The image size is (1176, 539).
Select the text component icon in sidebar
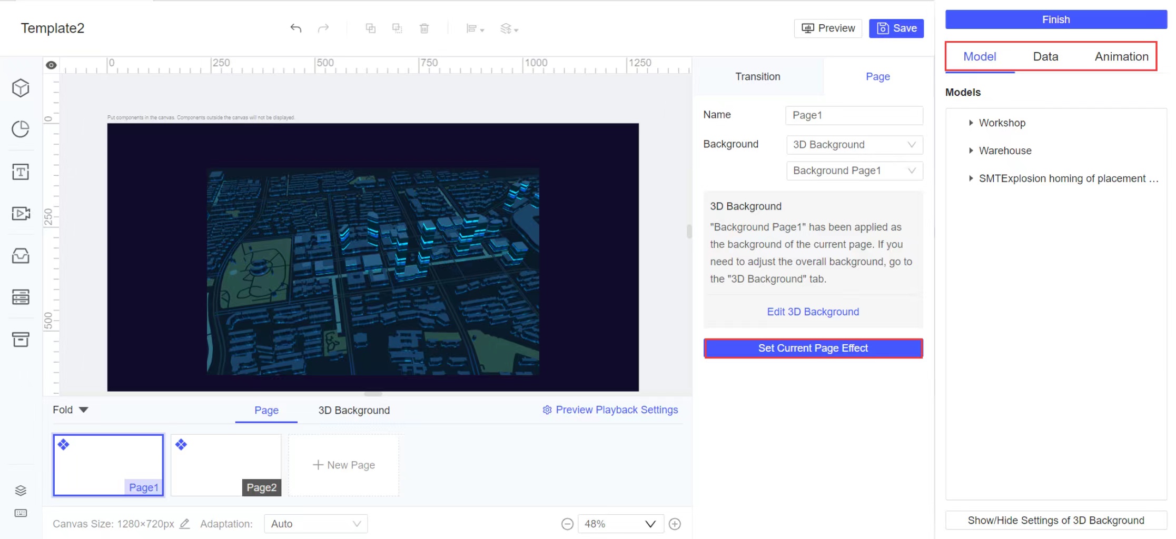(21, 172)
